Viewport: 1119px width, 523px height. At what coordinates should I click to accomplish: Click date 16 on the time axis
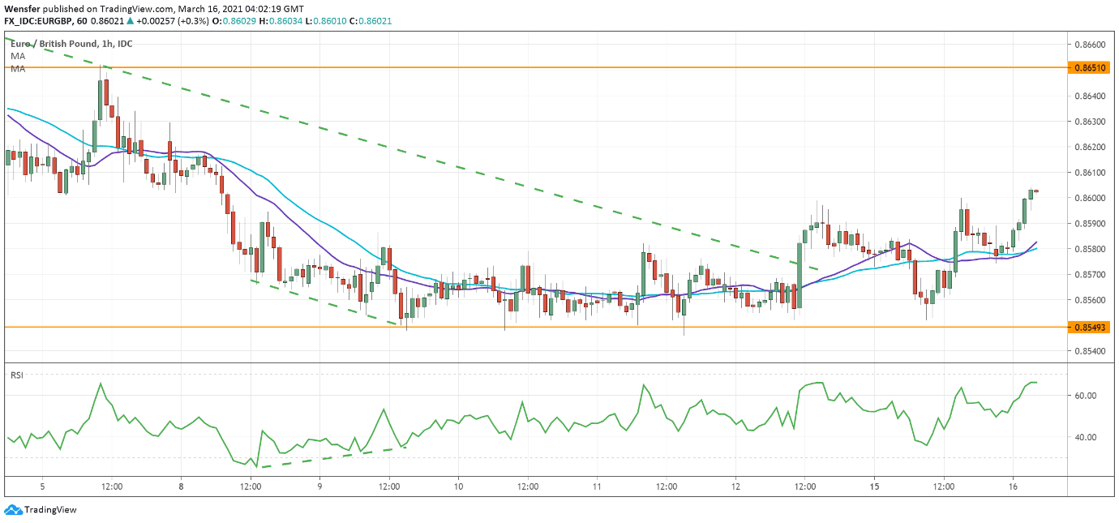tap(1013, 487)
